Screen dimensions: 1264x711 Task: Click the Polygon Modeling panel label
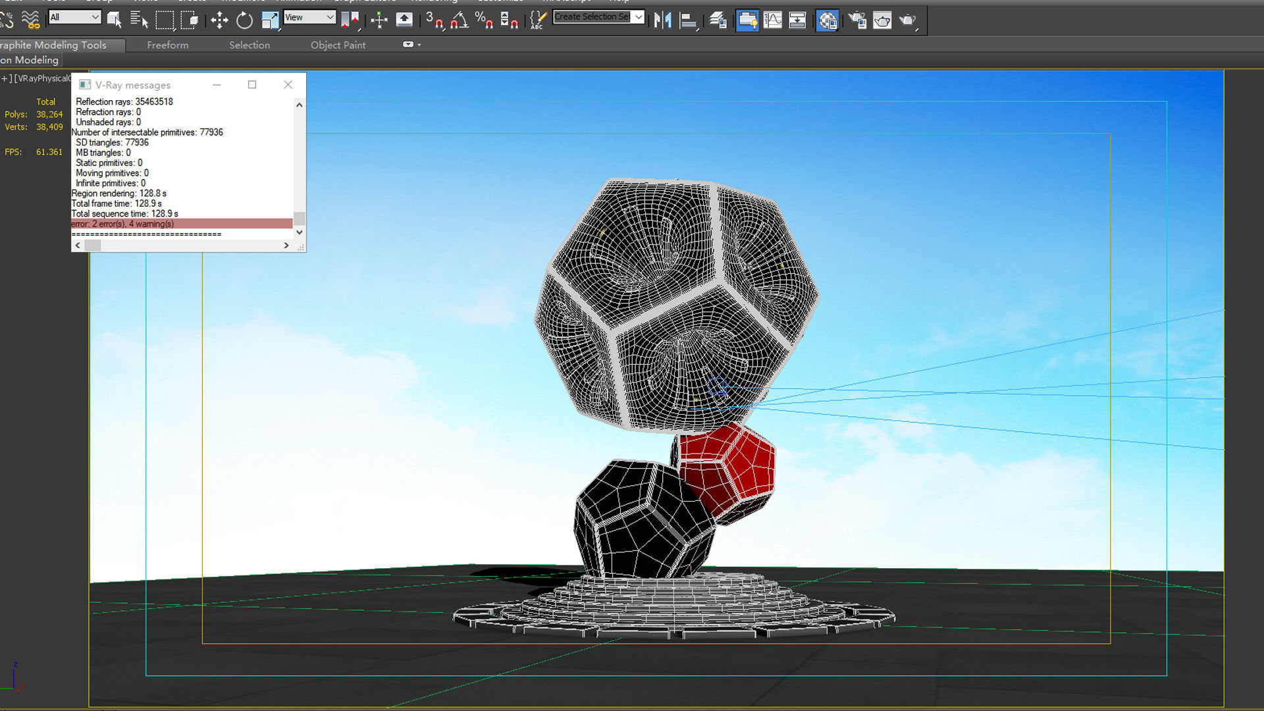pos(30,60)
